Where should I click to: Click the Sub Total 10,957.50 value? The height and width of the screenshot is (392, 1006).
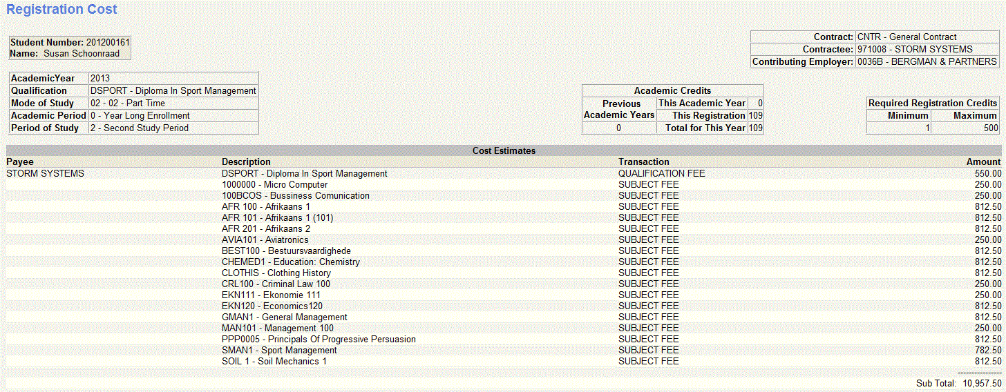[x=982, y=384]
